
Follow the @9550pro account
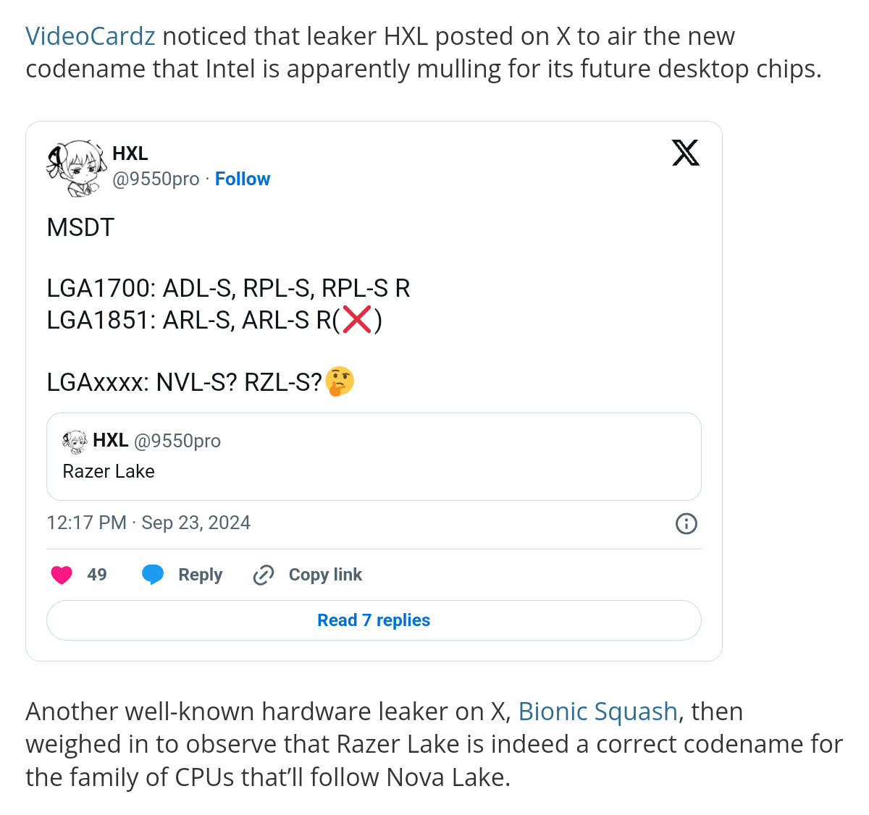click(x=243, y=179)
